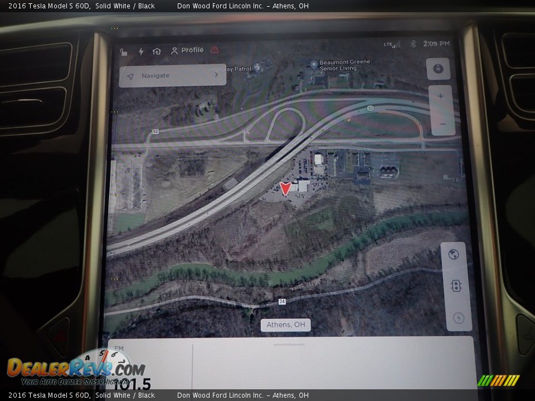
Task: Toggle satellite view globe icon
Action: pos(454,255)
